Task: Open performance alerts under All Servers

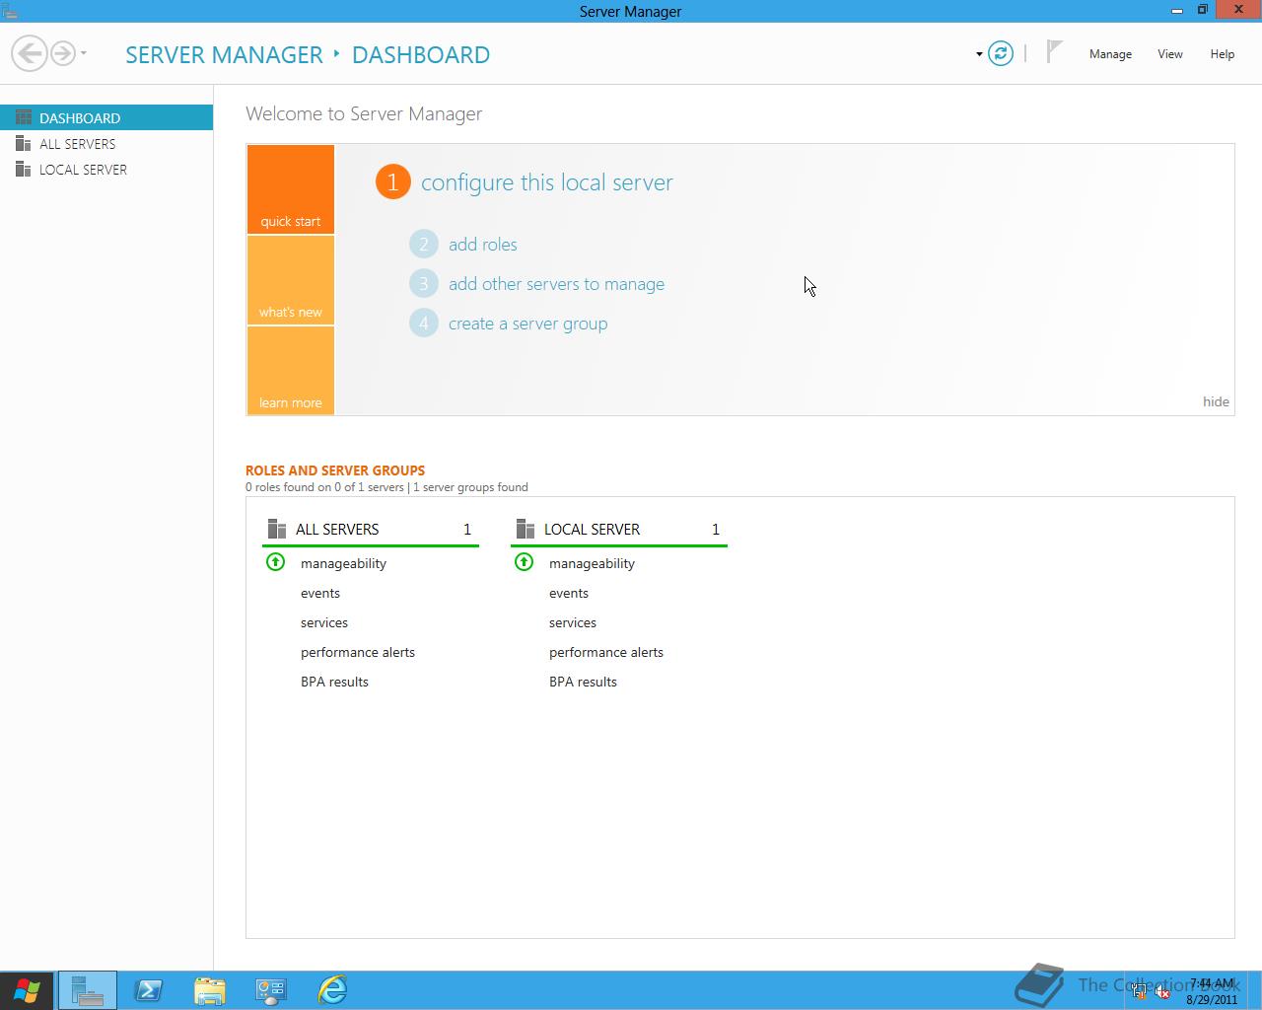Action: click(x=358, y=652)
